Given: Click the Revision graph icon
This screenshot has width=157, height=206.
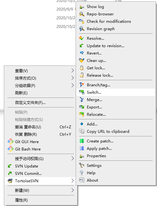Looking at the screenshot, I should pos(82,29).
